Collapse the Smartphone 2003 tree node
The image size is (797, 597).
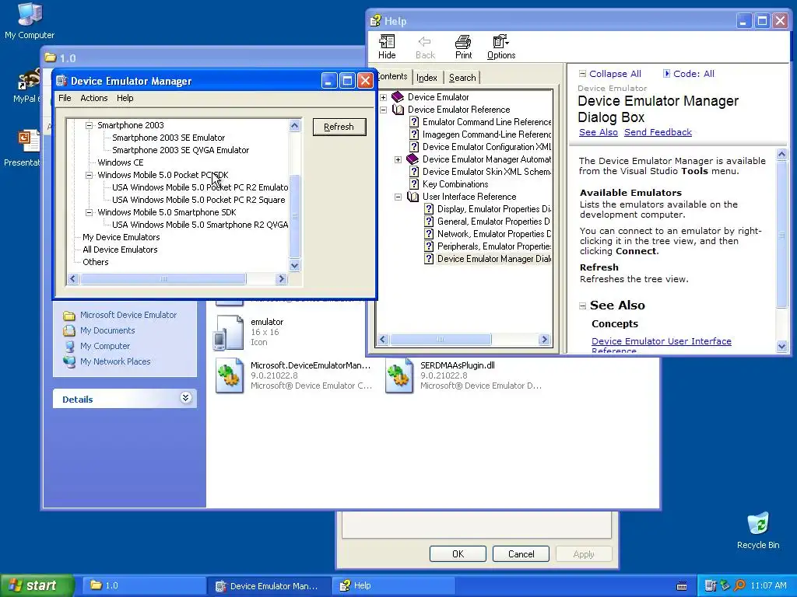coord(89,125)
